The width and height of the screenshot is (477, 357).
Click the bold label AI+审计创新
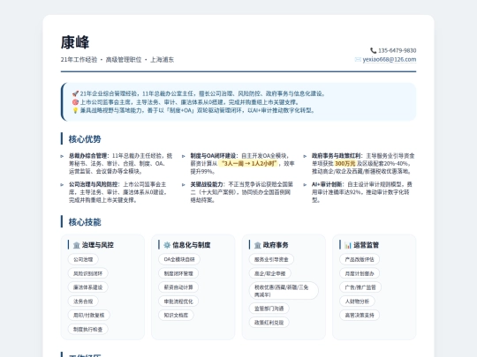click(328, 184)
